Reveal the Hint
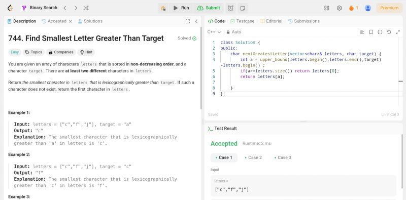 [x=86, y=52]
